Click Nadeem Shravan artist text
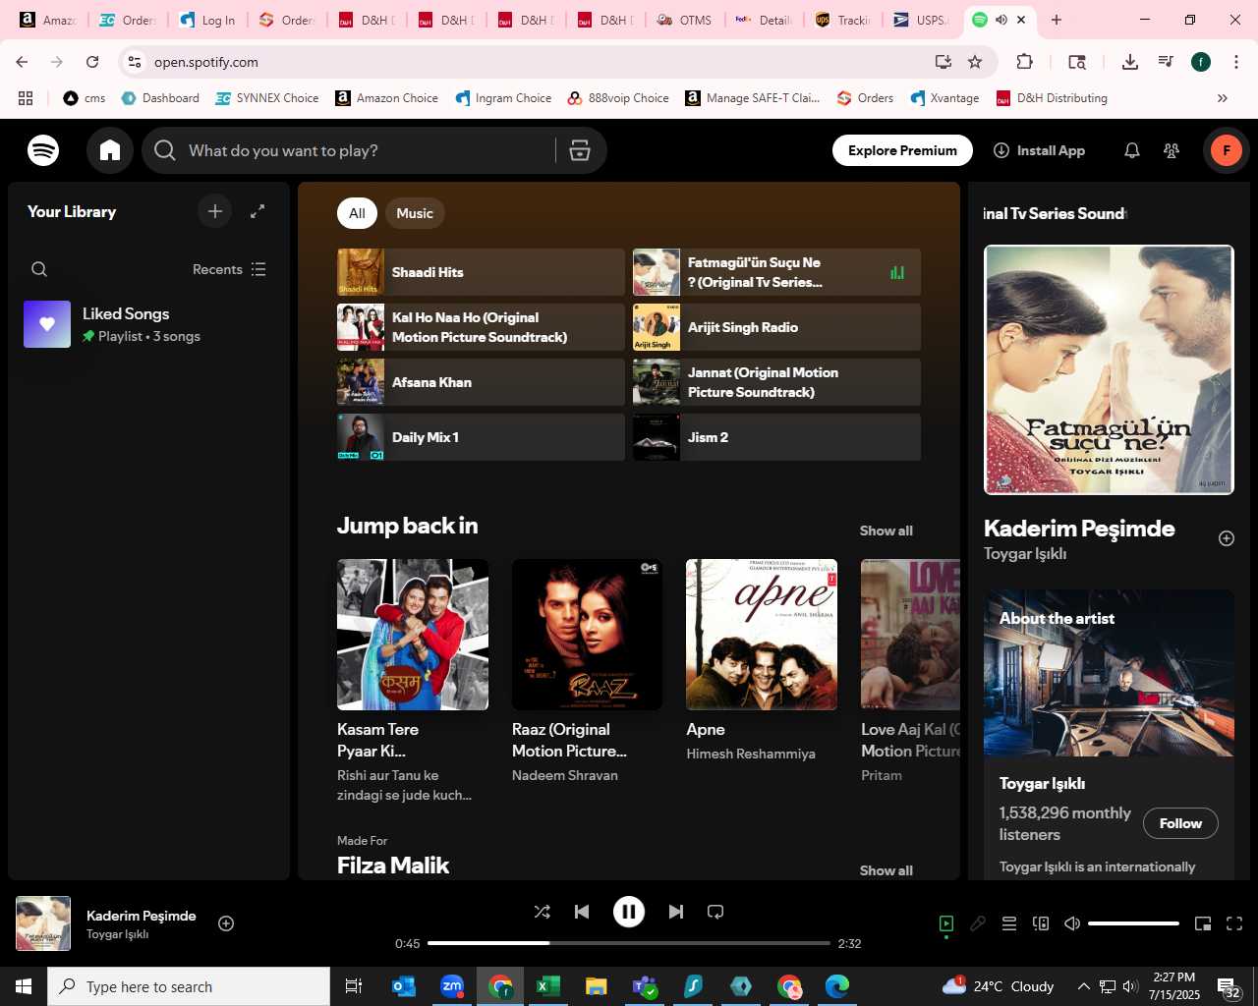Image resolution: width=1258 pixels, height=1006 pixels. click(565, 775)
